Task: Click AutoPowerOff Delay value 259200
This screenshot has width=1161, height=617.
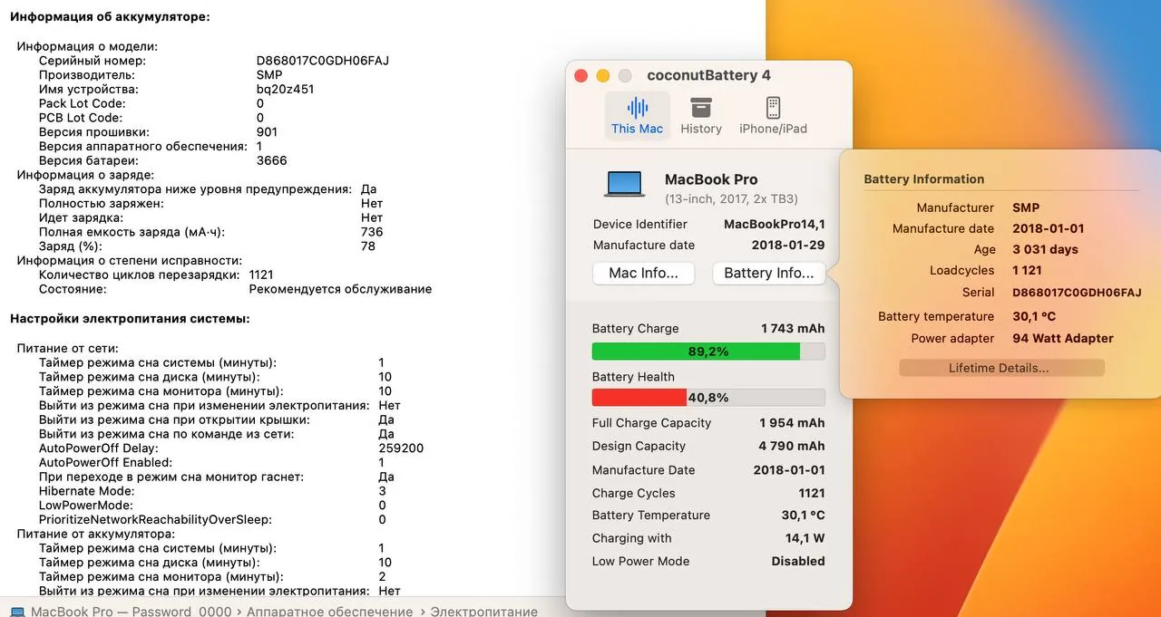Action: [x=401, y=448]
